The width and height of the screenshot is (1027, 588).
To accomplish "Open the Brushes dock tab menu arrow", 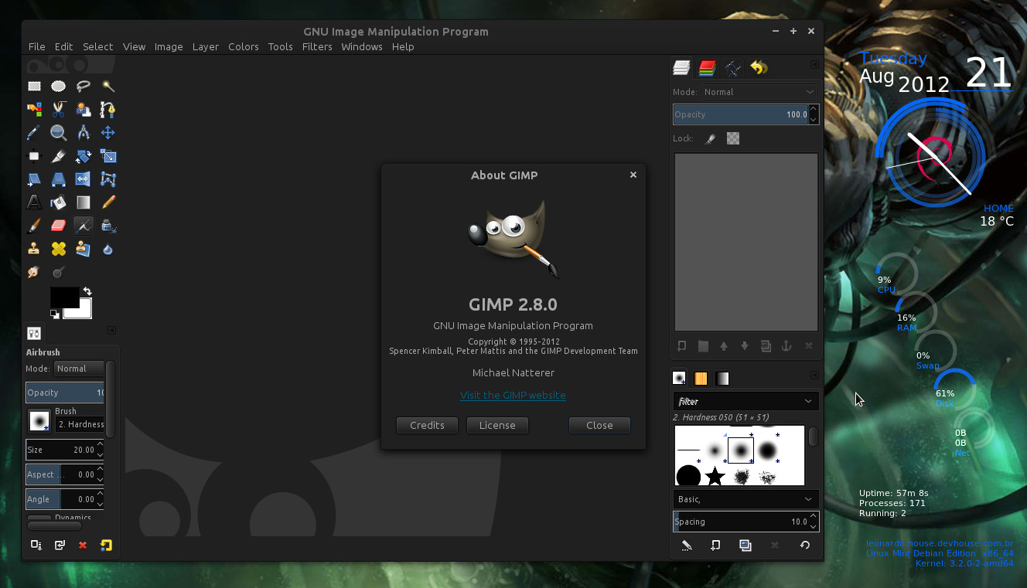I will [814, 376].
